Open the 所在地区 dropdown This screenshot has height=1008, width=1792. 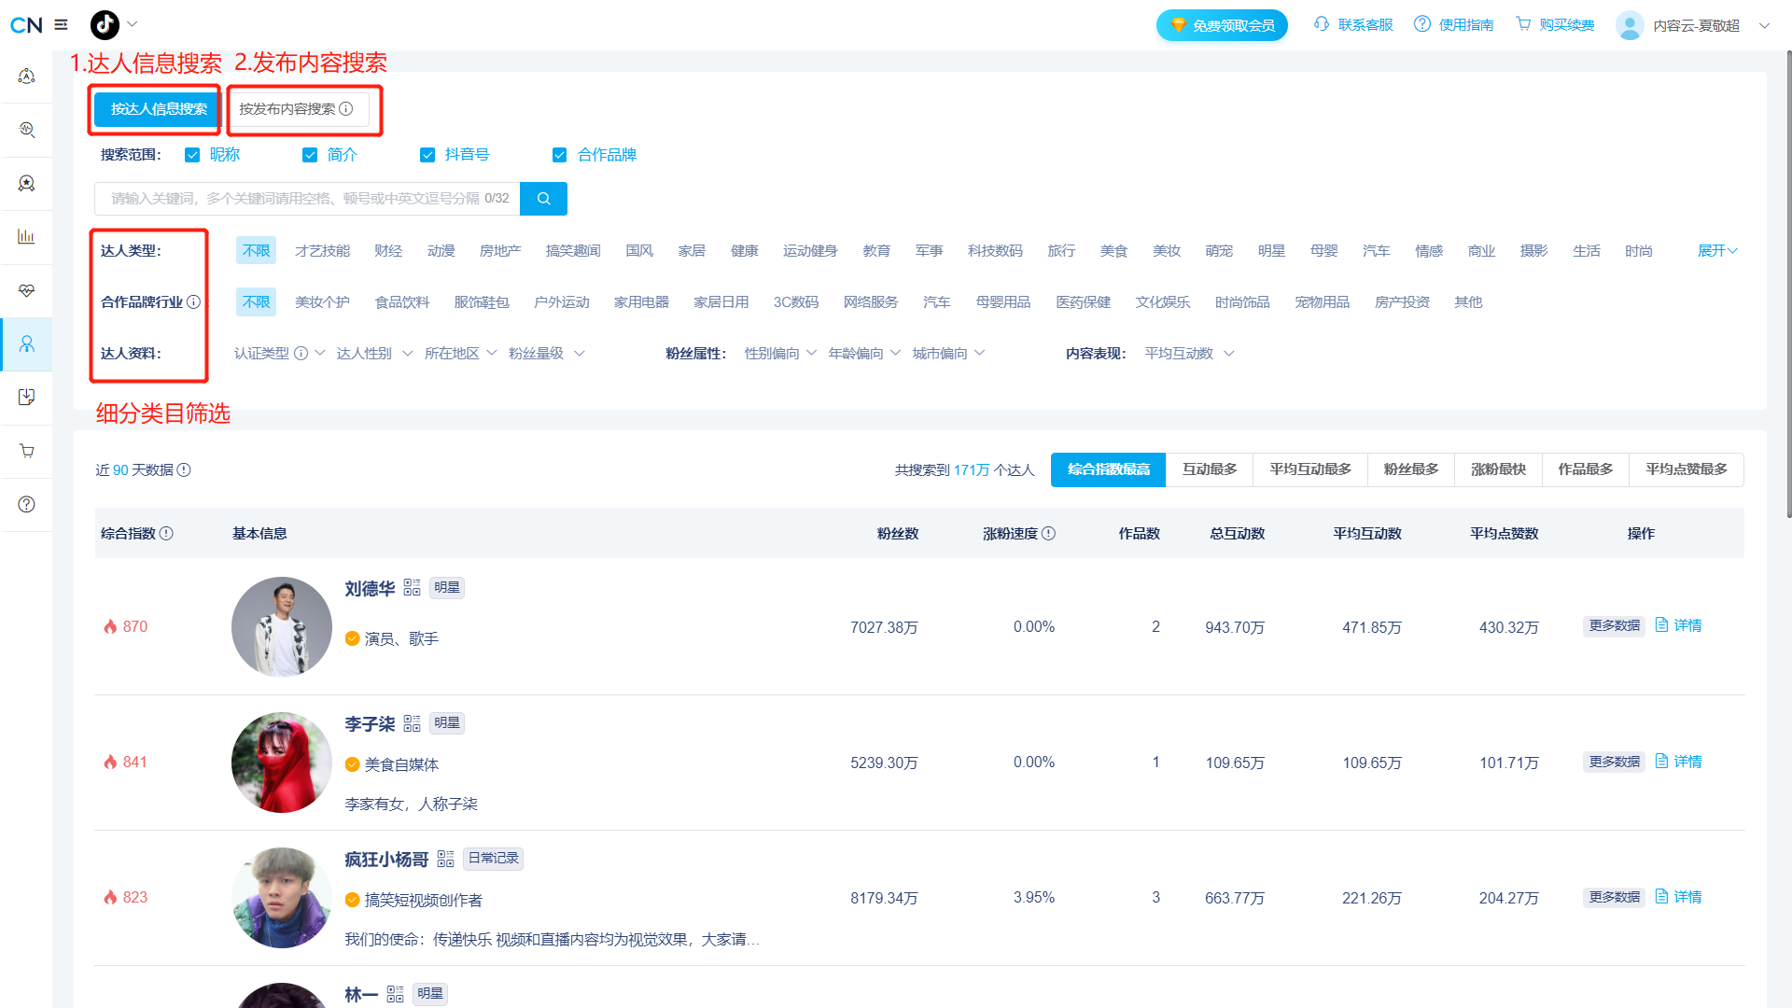pos(460,354)
